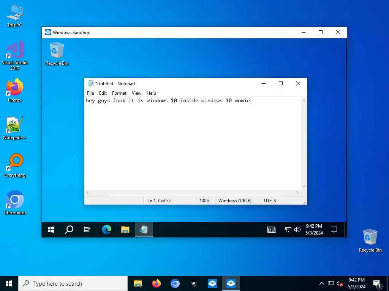Launch Chromium desktop shortcut

(x=15, y=202)
